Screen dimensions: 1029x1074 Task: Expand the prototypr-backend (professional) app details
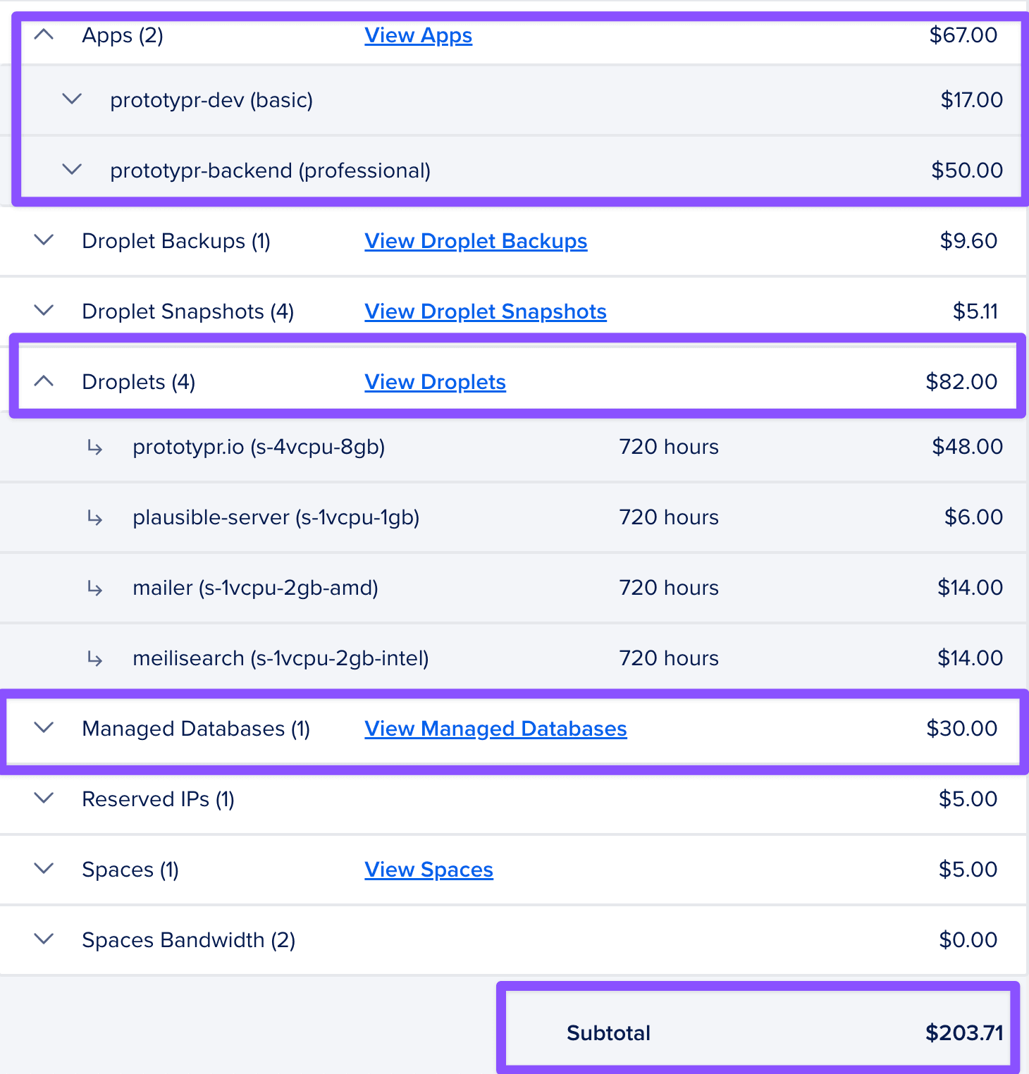point(71,169)
